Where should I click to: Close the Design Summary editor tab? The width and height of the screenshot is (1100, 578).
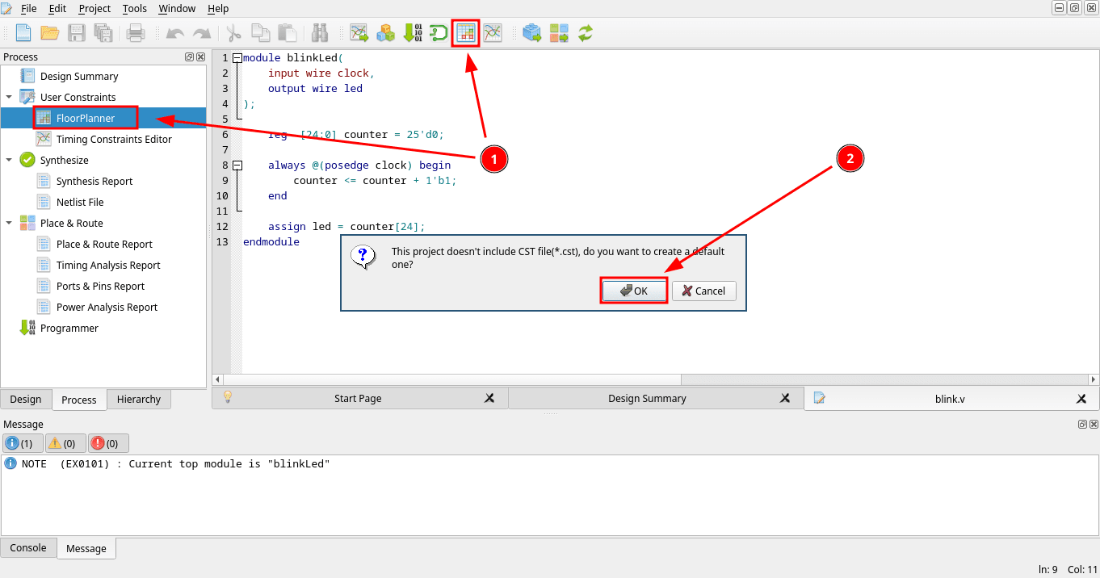coord(785,398)
